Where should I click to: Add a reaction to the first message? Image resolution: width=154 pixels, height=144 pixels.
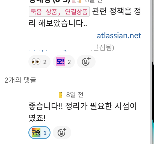coord(86,62)
